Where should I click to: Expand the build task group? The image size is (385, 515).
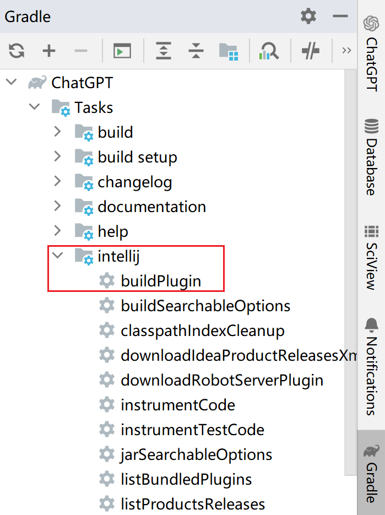pyautogui.click(x=57, y=132)
